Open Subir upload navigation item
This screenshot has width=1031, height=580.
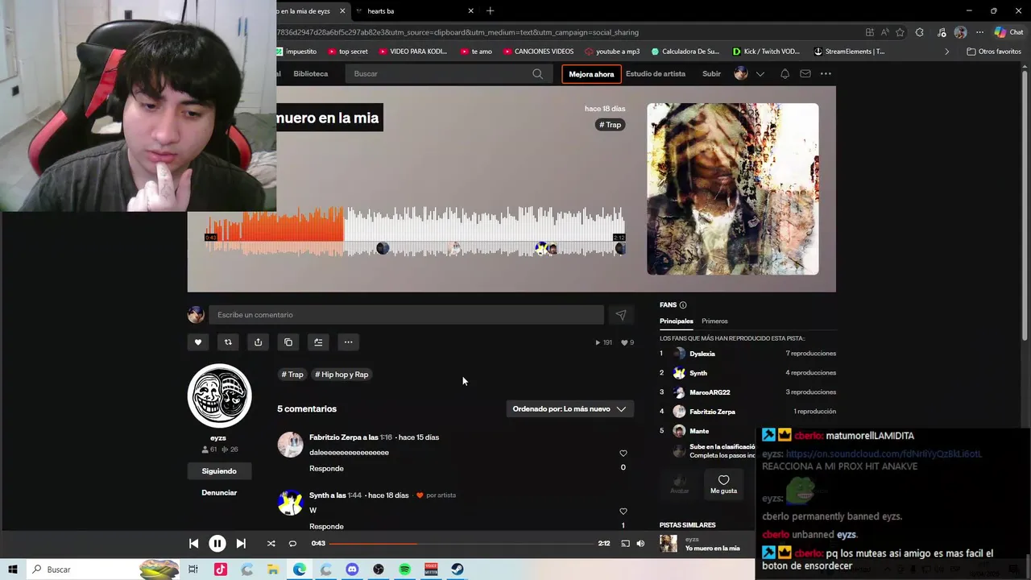tap(711, 73)
